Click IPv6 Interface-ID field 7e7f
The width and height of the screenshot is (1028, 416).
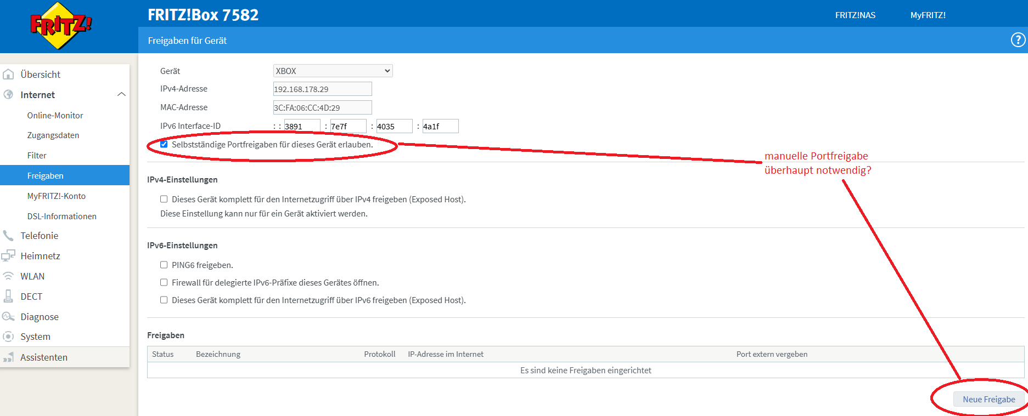(348, 126)
